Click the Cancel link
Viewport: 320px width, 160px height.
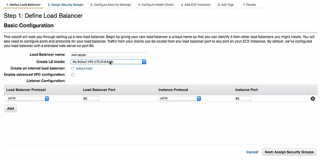252,152
